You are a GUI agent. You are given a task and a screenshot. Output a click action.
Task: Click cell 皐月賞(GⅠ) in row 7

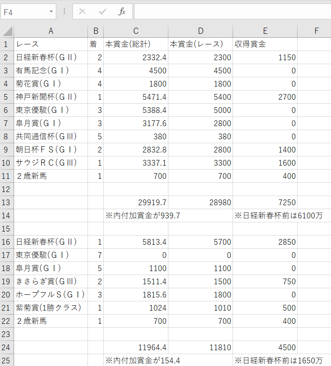click(51, 123)
